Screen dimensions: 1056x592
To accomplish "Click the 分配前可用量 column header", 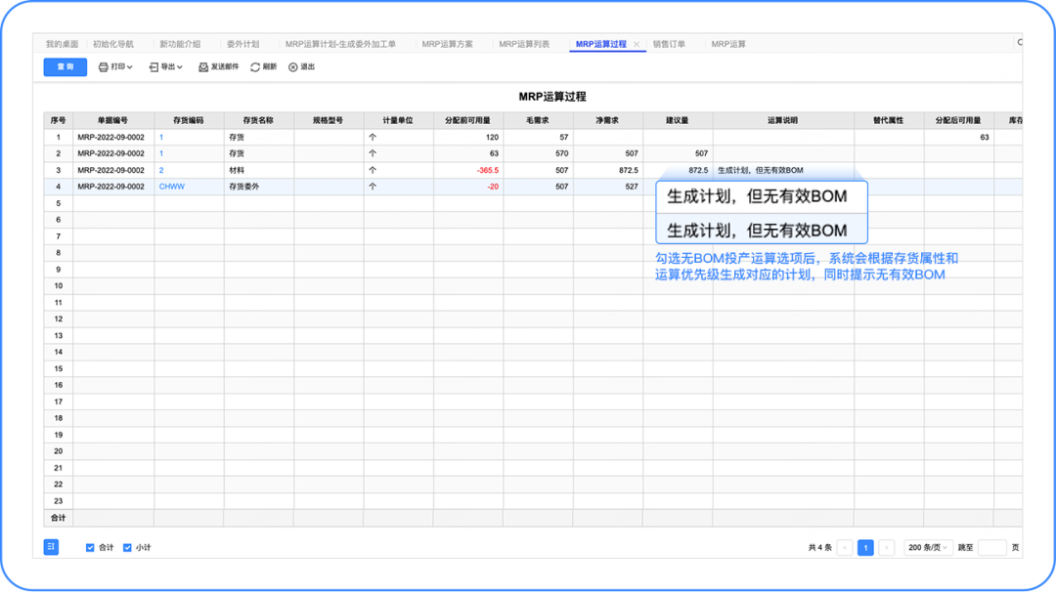I will coord(468,120).
